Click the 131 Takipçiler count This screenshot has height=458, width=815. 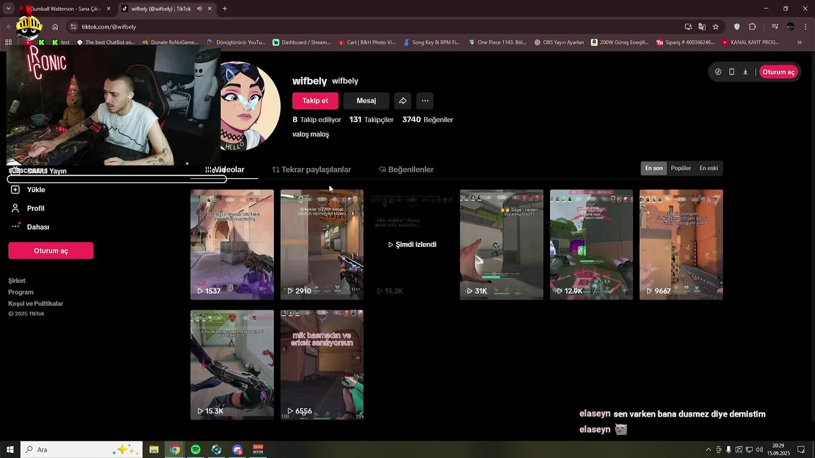click(371, 120)
